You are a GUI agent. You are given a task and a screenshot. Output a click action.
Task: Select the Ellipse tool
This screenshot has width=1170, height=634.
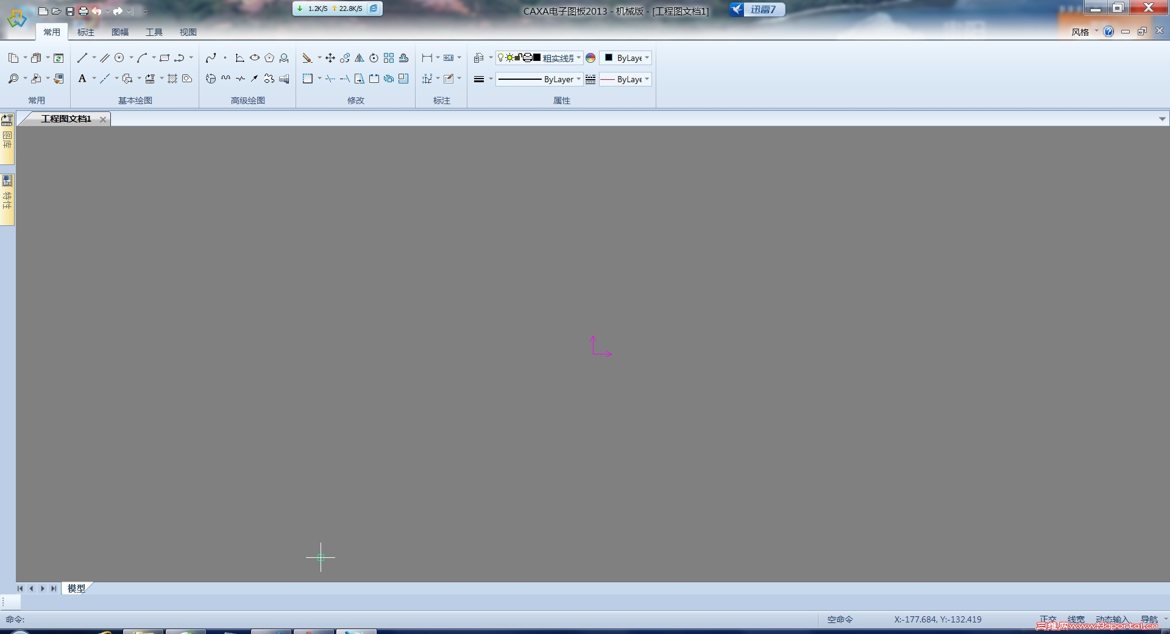click(x=255, y=58)
